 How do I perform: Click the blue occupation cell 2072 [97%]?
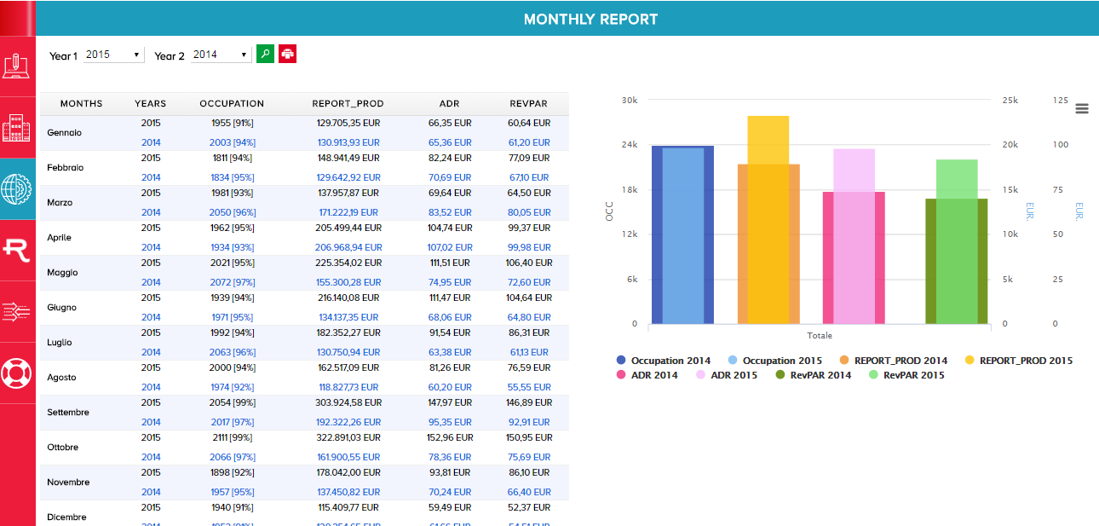[x=233, y=282]
